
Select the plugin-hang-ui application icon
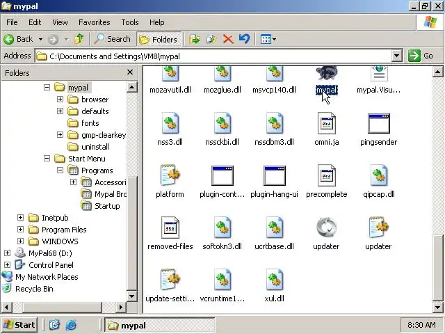[274, 175]
